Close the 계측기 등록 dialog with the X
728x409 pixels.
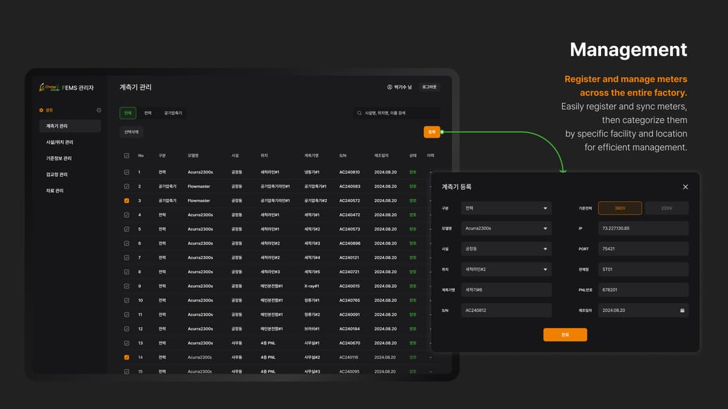pos(685,187)
